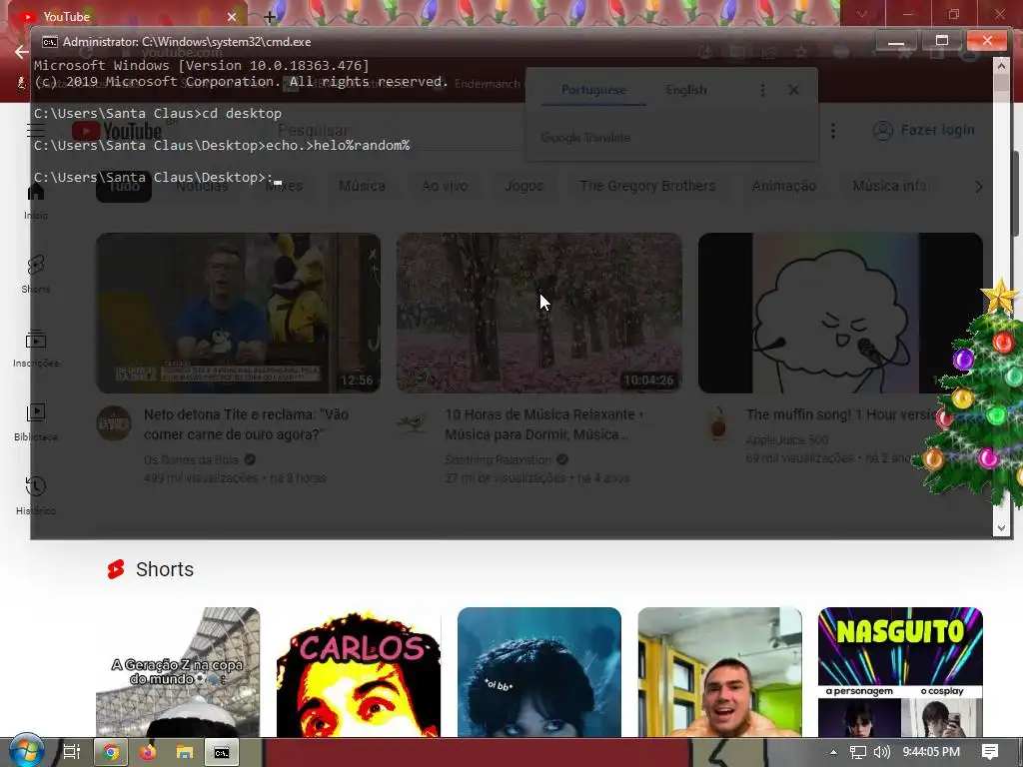
Task: Close the YouTube browser tab
Action: [232, 17]
